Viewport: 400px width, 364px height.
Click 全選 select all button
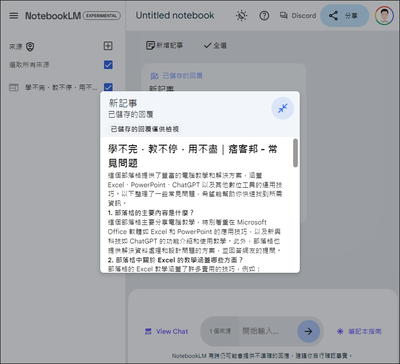click(215, 46)
